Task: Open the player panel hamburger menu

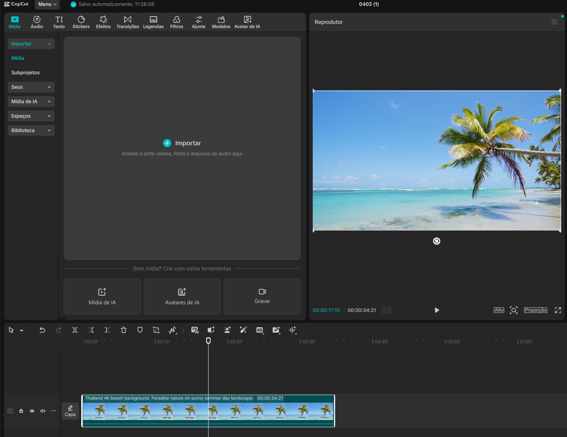Action: (554, 22)
